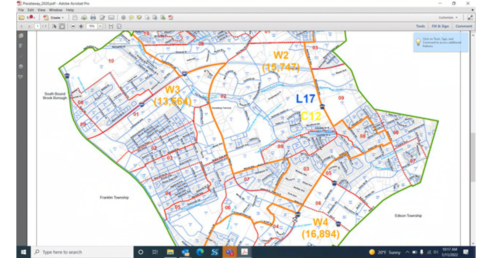Click the Zoom Out minus icon
Screen dimensions: 492x258
point(73,26)
